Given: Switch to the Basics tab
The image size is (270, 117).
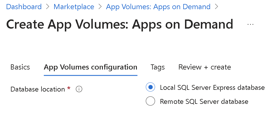Looking at the screenshot, I should (x=20, y=67).
